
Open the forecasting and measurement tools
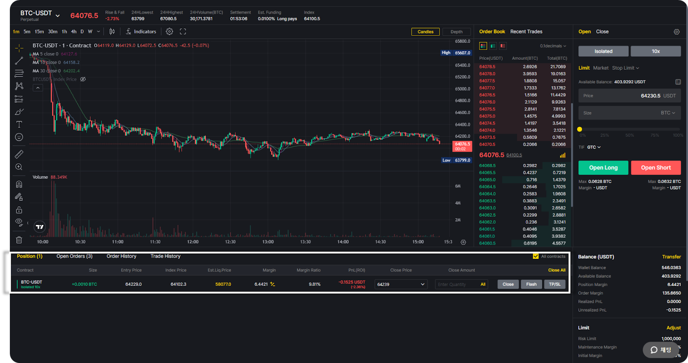(x=19, y=99)
